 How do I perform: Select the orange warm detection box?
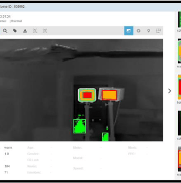(110, 95)
